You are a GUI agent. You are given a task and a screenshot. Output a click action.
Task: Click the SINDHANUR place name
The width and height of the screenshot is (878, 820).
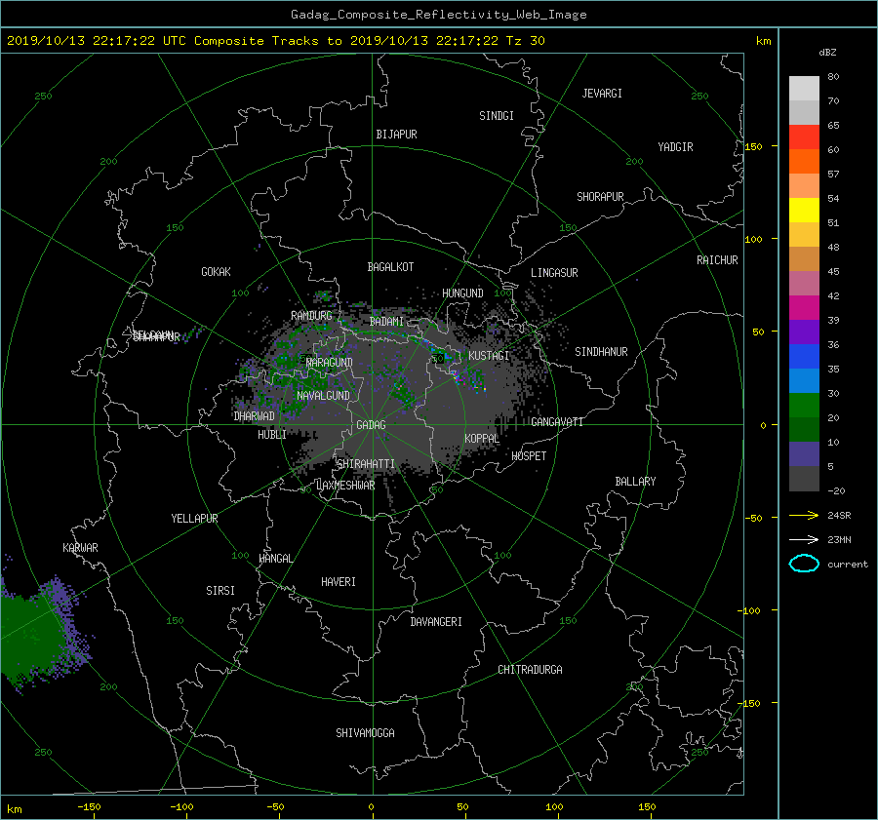pyautogui.click(x=601, y=352)
